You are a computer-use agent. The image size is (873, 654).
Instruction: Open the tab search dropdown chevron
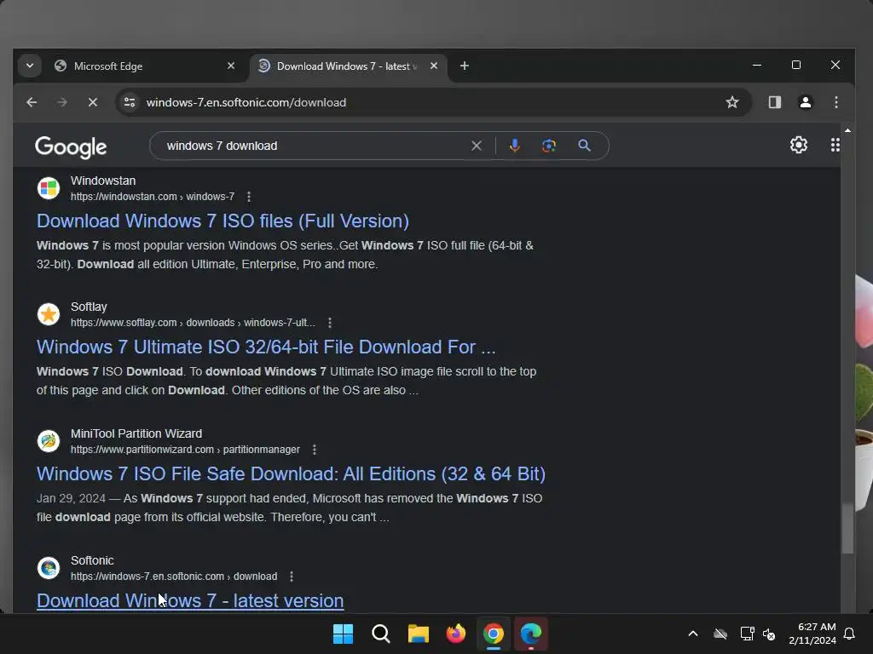[30, 66]
